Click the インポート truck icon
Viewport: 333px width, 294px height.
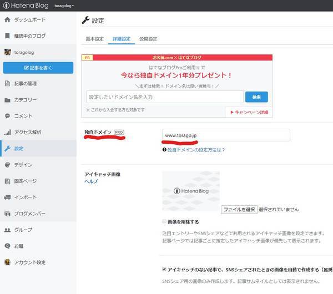click(x=7, y=197)
